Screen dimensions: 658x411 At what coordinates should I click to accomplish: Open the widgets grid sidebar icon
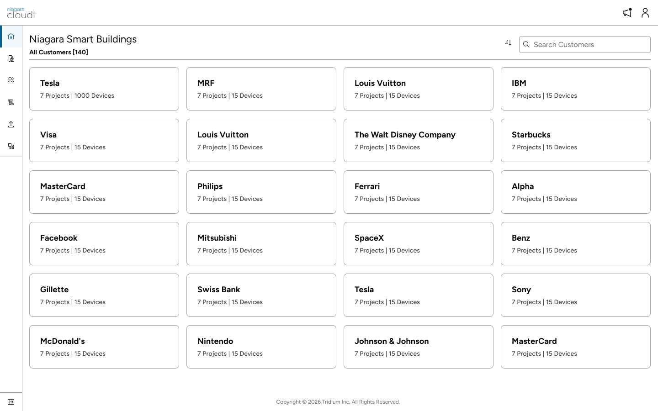tap(11, 146)
